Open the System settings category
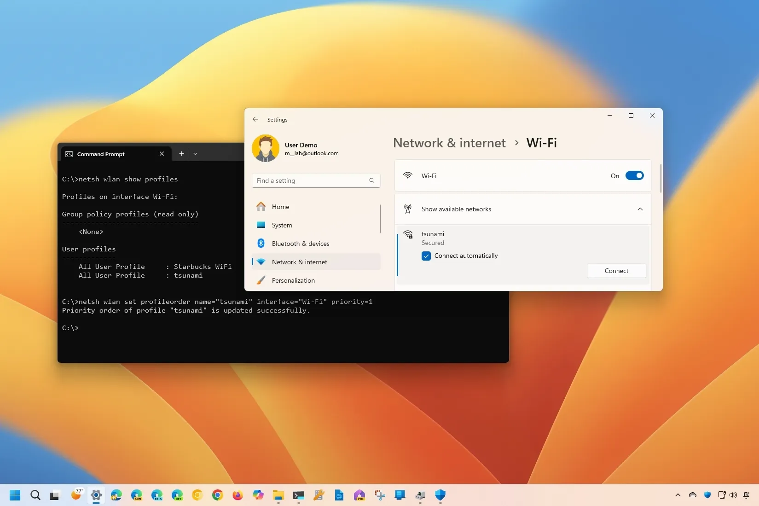 point(282,225)
